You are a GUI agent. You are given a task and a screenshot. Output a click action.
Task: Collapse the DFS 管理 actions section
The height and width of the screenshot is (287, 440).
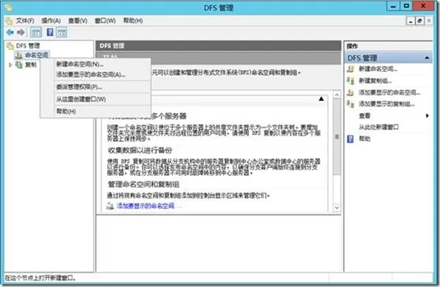pyautogui.click(x=427, y=58)
